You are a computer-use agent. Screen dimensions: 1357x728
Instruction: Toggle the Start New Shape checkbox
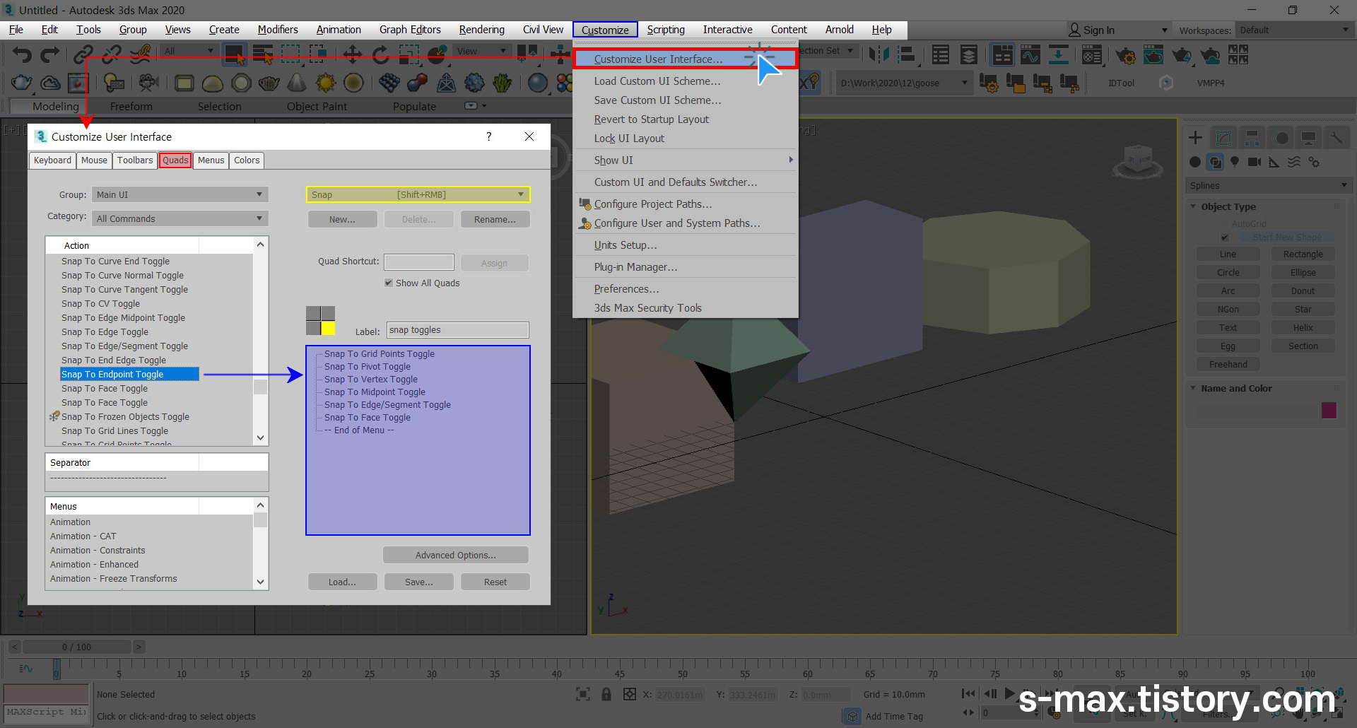coord(1225,237)
